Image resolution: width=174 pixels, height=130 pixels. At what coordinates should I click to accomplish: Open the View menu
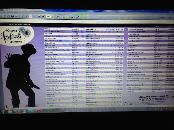(4, 12)
